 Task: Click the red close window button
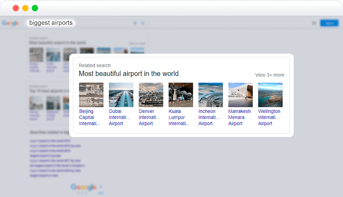(16, 8)
